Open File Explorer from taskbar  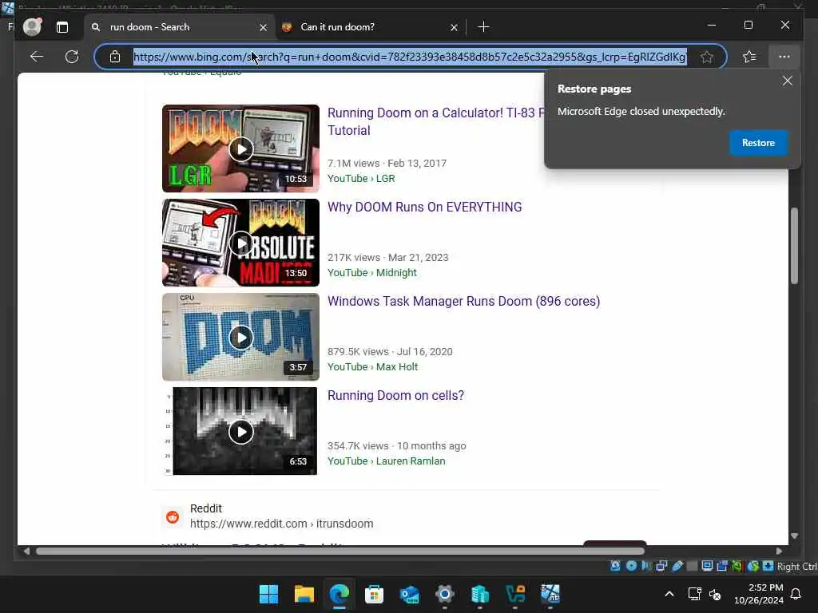tap(304, 594)
